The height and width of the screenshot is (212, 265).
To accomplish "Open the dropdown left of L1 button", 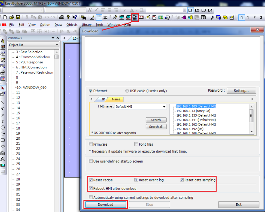I will point(184,10).
